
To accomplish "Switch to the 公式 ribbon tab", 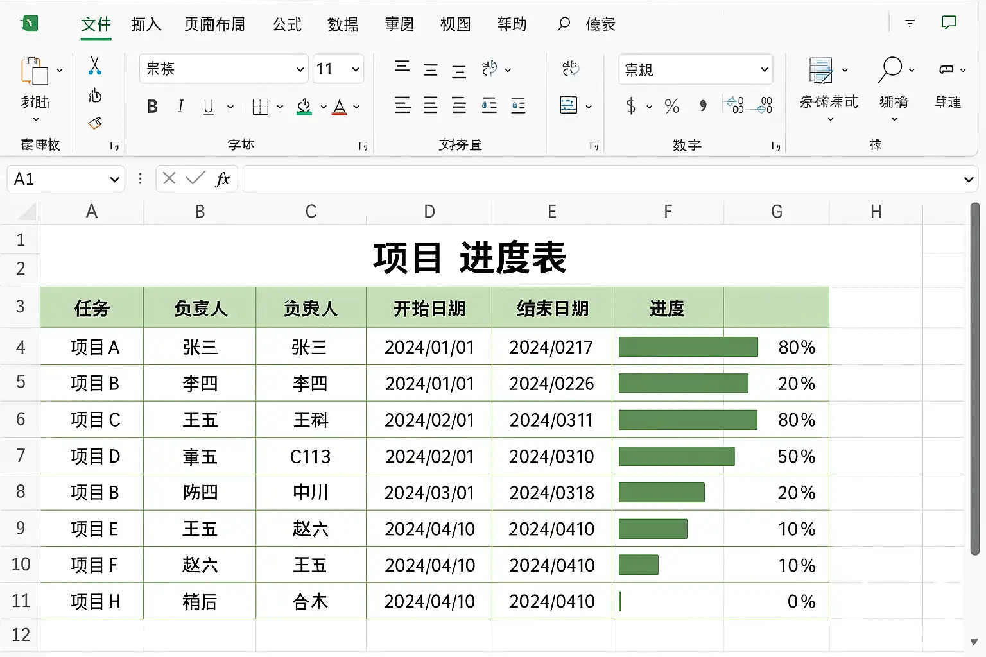I will [287, 24].
